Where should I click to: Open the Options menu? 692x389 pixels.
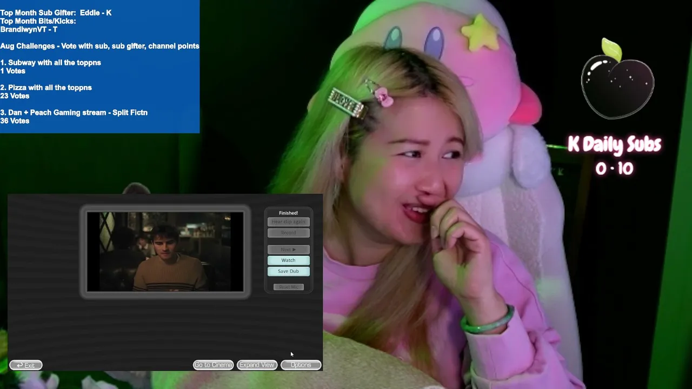click(301, 365)
